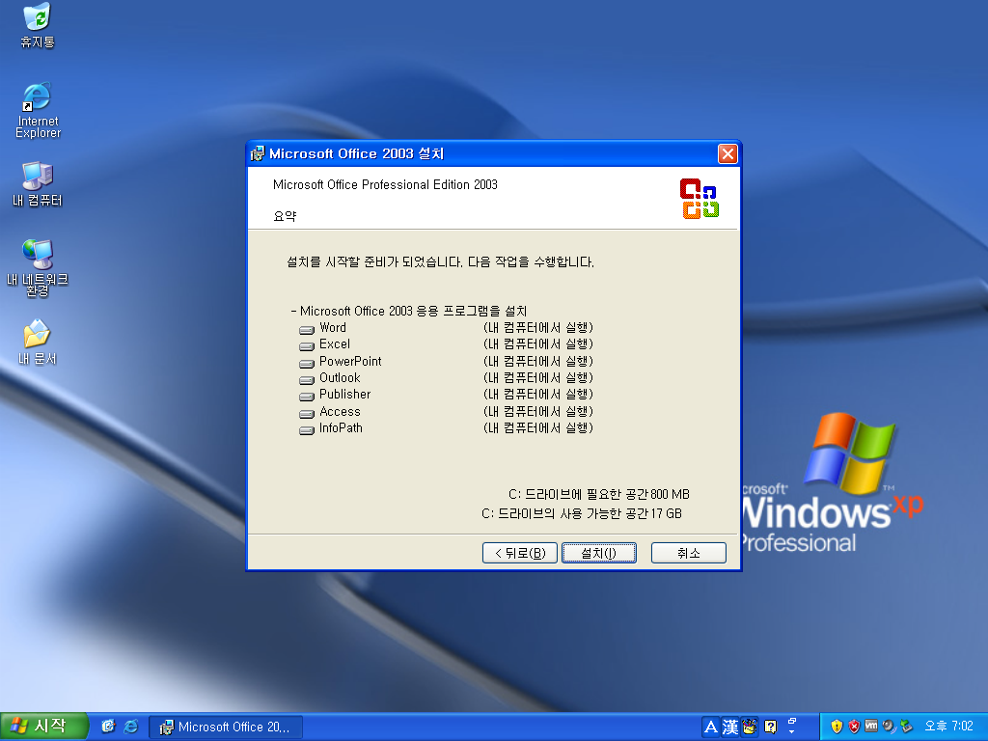The height and width of the screenshot is (741, 988).
Task: Click the drive icon beside PowerPoint
Action: [306, 363]
